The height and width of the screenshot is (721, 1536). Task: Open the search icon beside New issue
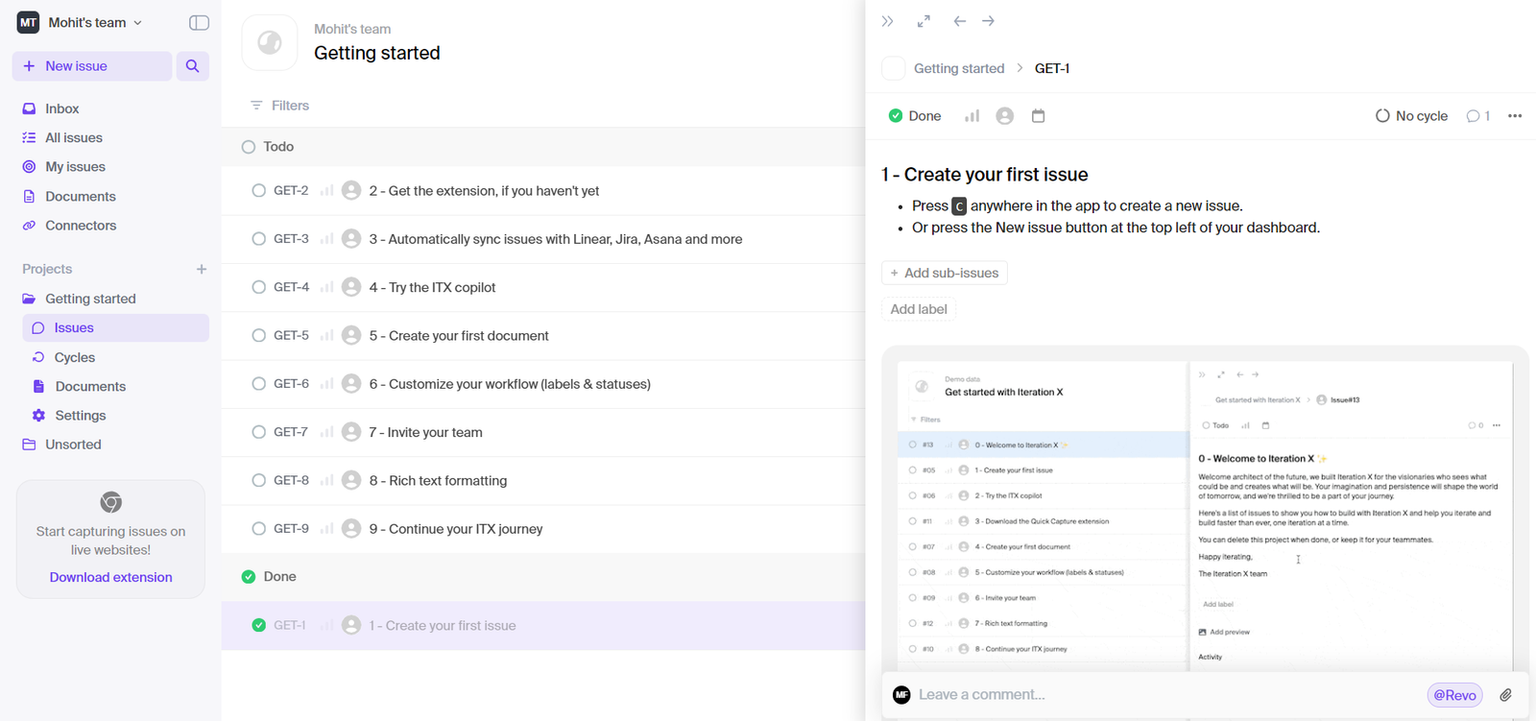pos(192,66)
